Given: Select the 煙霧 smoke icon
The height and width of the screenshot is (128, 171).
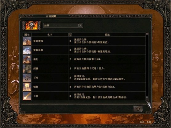Looking at the screenshot, I should tap(27, 68).
